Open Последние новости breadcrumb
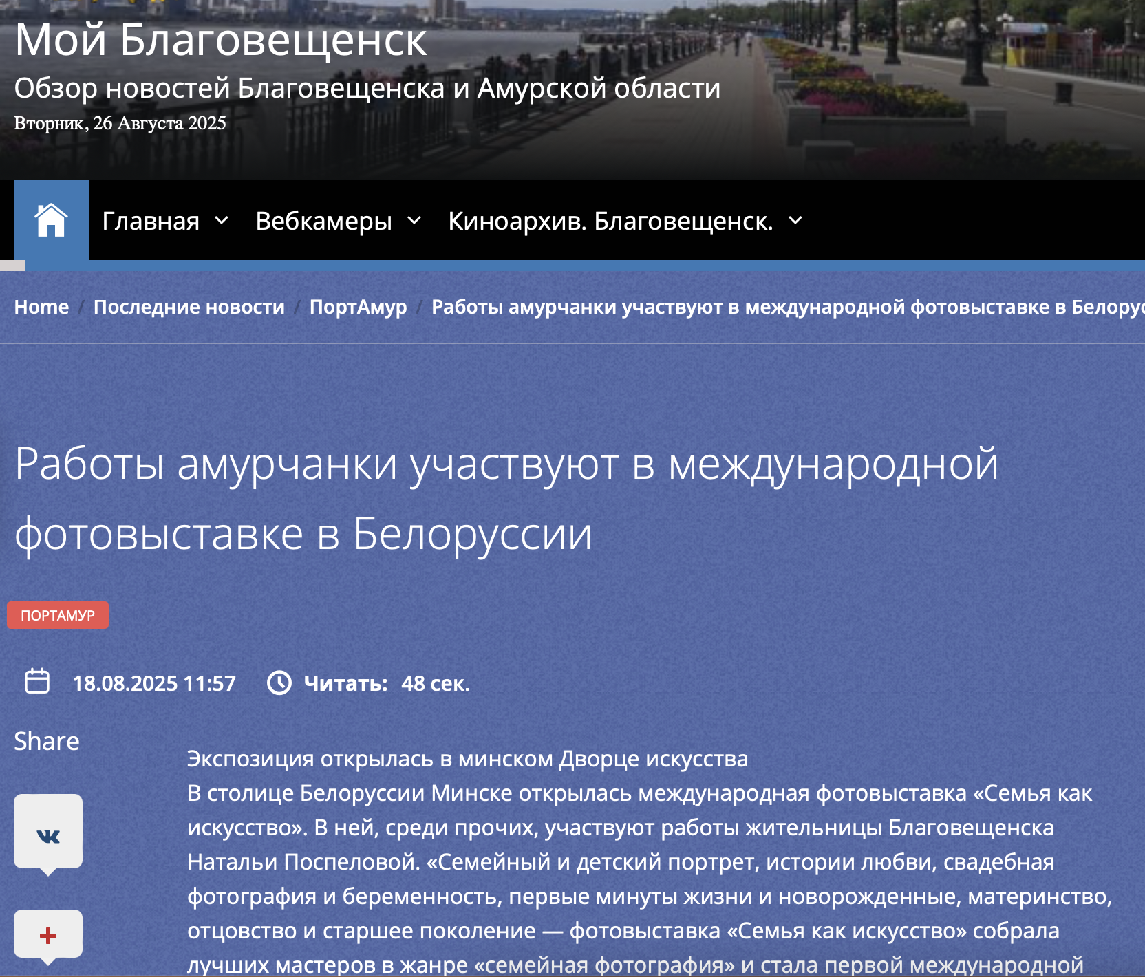This screenshot has height=977, width=1145. tap(189, 307)
